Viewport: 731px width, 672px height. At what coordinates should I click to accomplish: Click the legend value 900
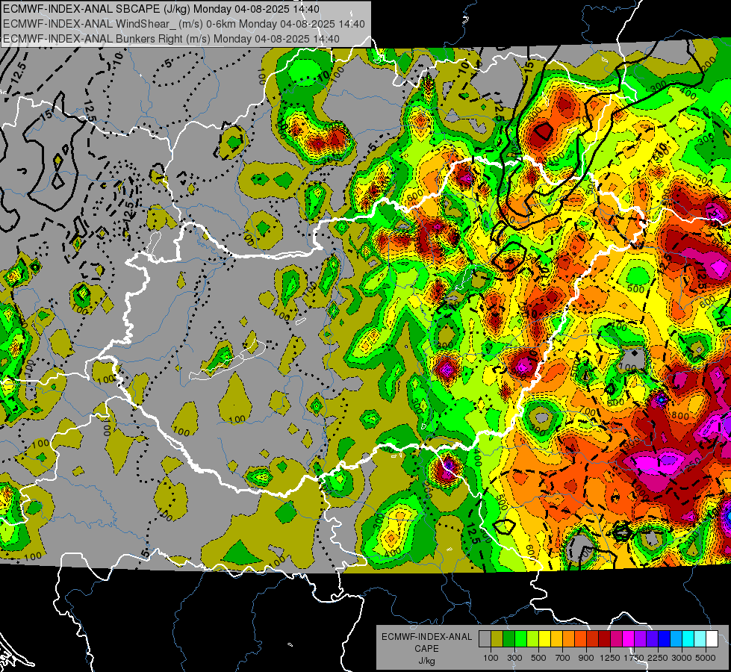coord(586,658)
